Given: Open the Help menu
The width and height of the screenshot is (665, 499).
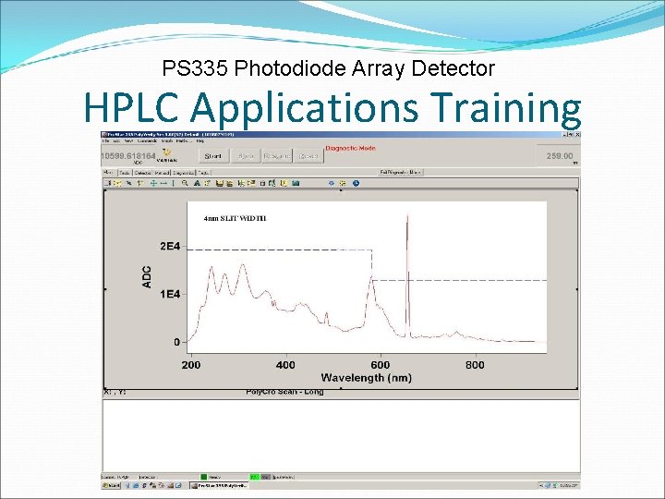Looking at the screenshot, I should pyautogui.click(x=200, y=140).
